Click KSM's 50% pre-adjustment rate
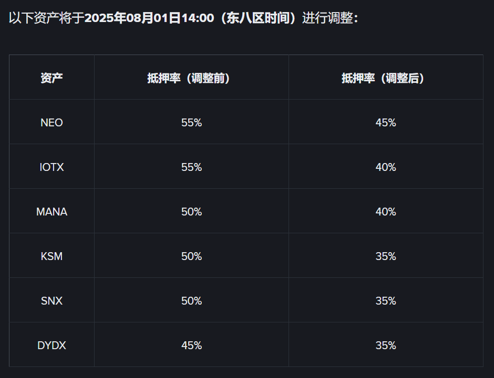This screenshot has height=378, width=494. [x=191, y=256]
